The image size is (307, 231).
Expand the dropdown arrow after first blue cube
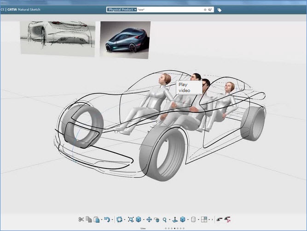point(144,219)
